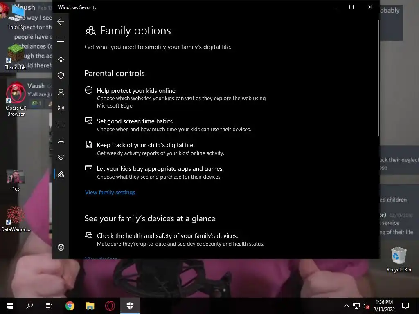The width and height of the screenshot is (419, 314).
Task: Open the taskbar clock showing 1:36 PM
Action: coord(384,306)
